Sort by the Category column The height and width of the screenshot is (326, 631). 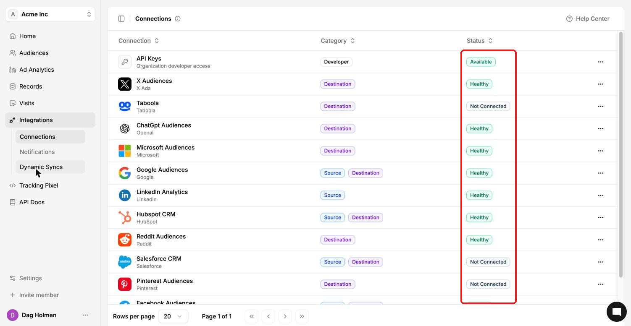pos(338,41)
